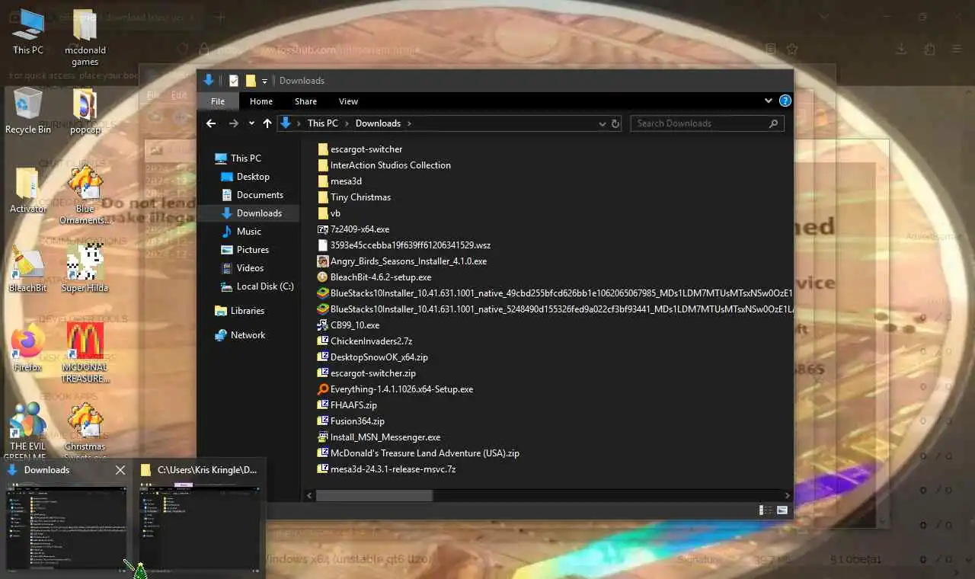The height and width of the screenshot is (579, 975).
Task: Expand chevron after Downloads in breadcrumb
Action: 408,123
